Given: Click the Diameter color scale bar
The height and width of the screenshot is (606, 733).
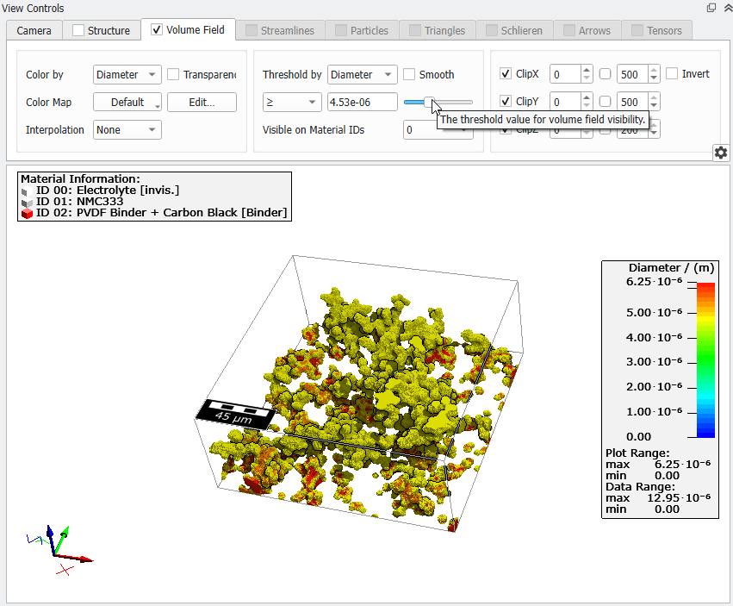Looking at the screenshot, I should [706, 359].
